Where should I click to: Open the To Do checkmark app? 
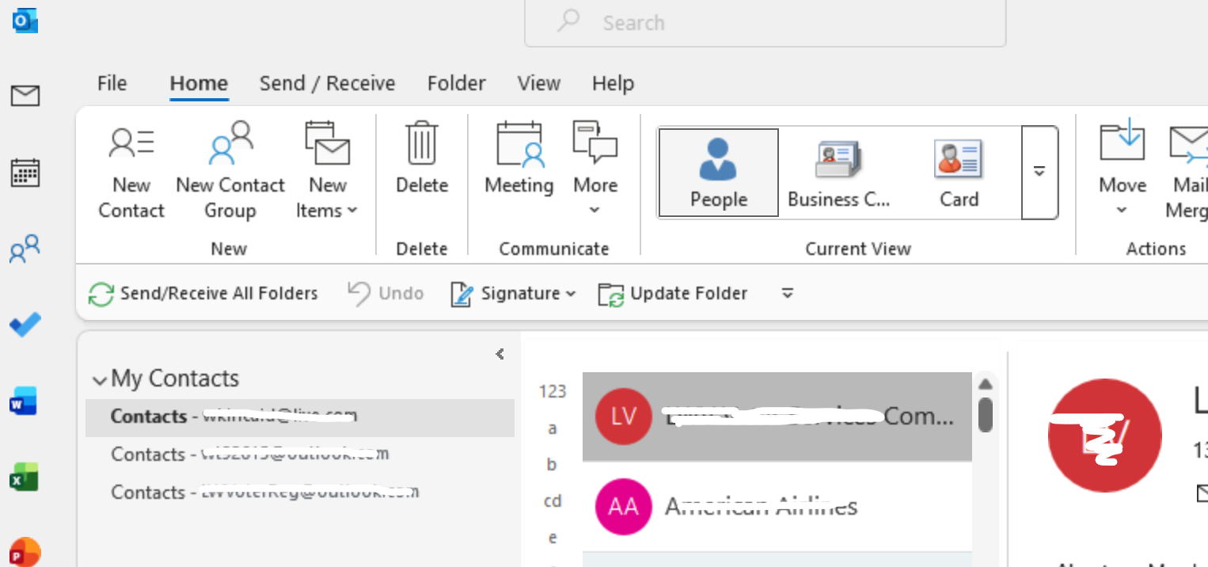[25, 325]
